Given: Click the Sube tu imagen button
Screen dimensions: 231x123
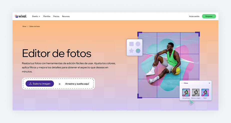Looking at the screenshot, I should click(x=40, y=84).
